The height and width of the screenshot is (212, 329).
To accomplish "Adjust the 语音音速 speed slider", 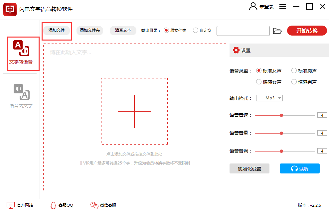I will (281, 115).
